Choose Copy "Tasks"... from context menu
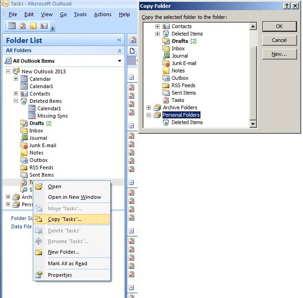This screenshot has width=303, height=298. click(71, 219)
